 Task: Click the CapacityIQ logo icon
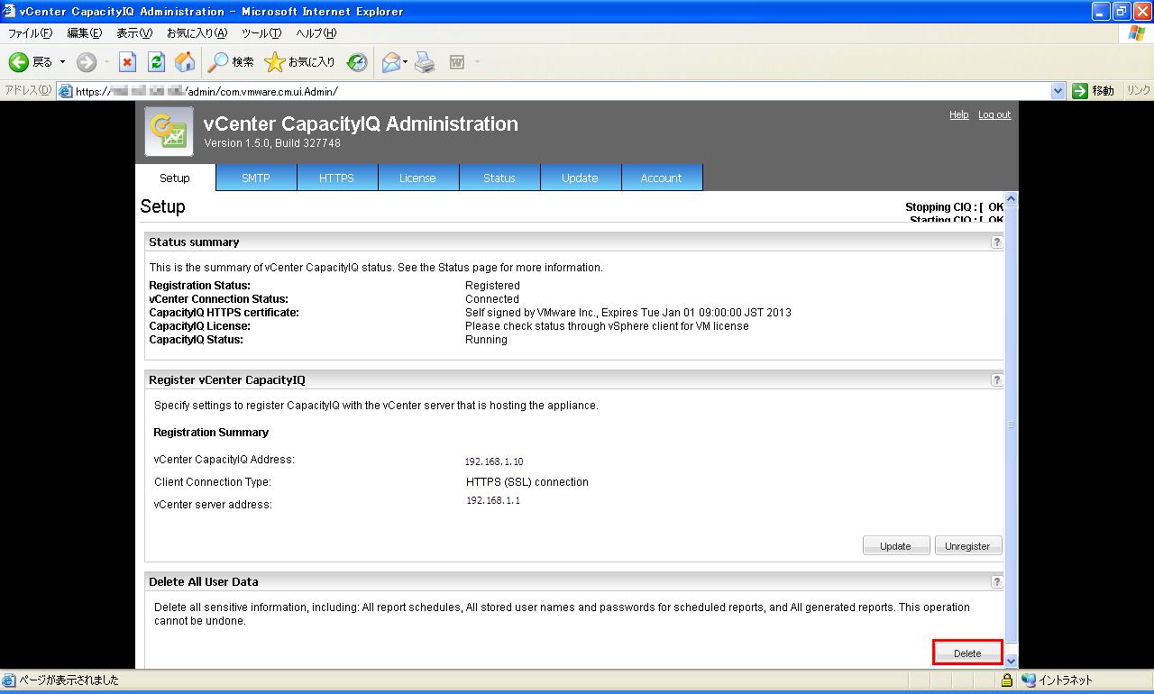169,132
